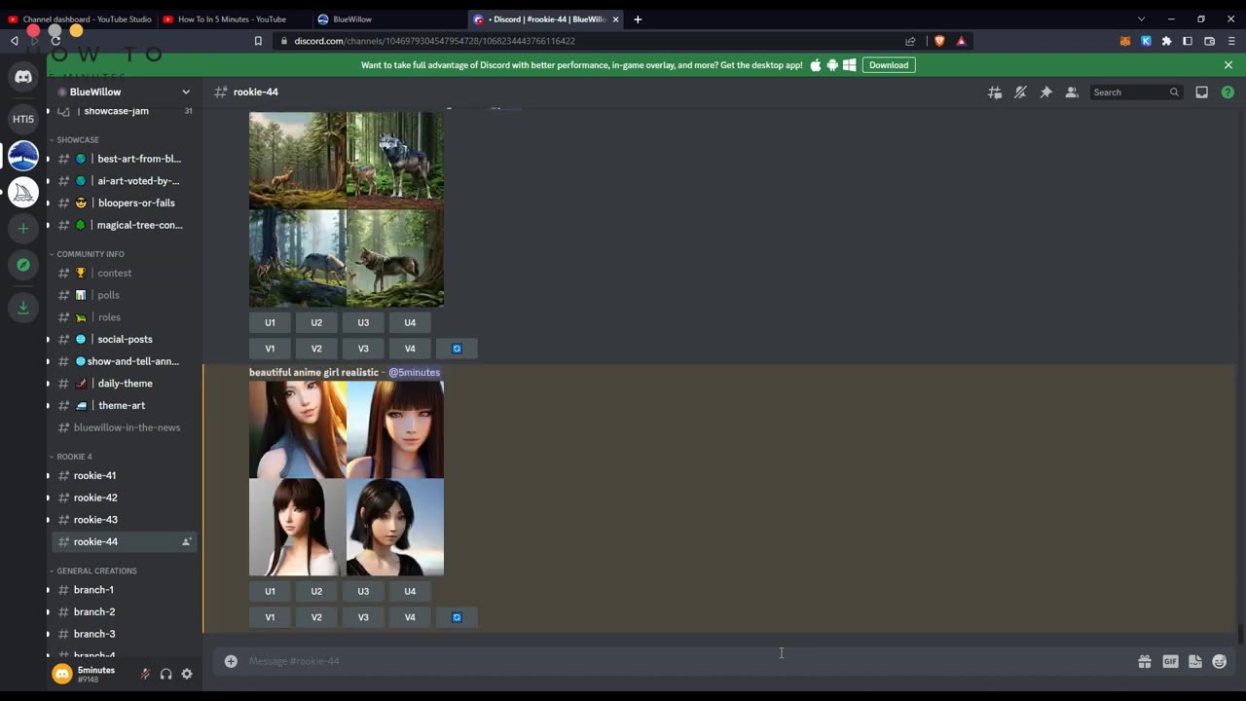Viewport: 1246px width, 701px height.
Task: Open Discord Help question mark icon
Action: [1228, 92]
